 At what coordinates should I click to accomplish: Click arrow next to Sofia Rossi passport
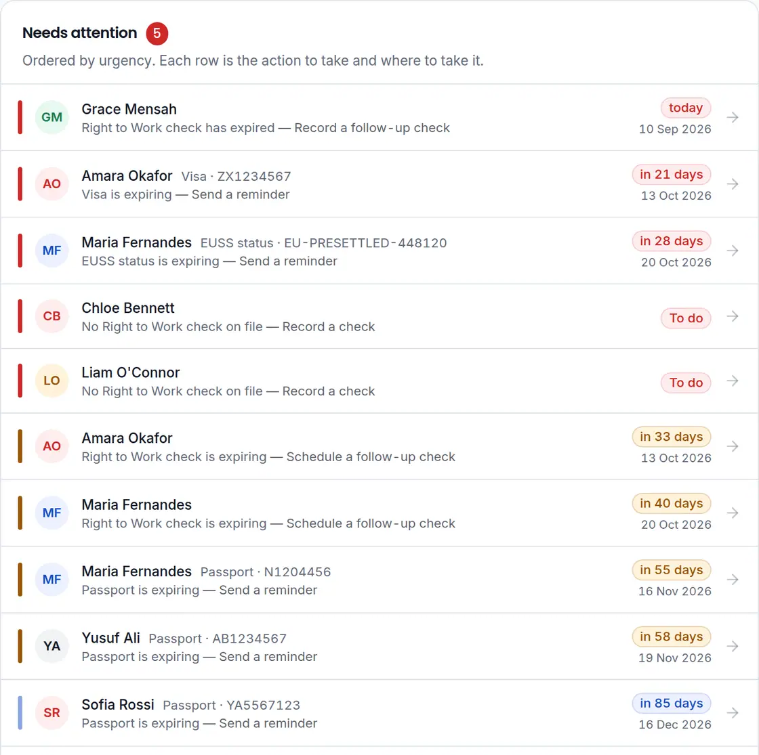coord(733,713)
